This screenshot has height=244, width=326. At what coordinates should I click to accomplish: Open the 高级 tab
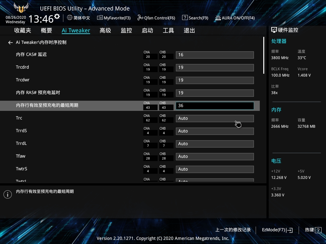coord(105,30)
